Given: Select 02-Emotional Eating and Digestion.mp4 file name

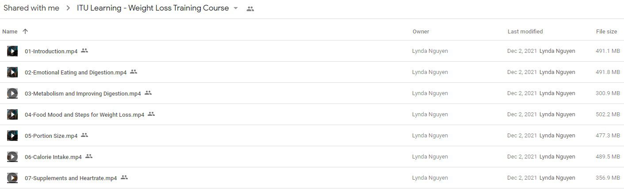Looking at the screenshot, I should 76,72.
